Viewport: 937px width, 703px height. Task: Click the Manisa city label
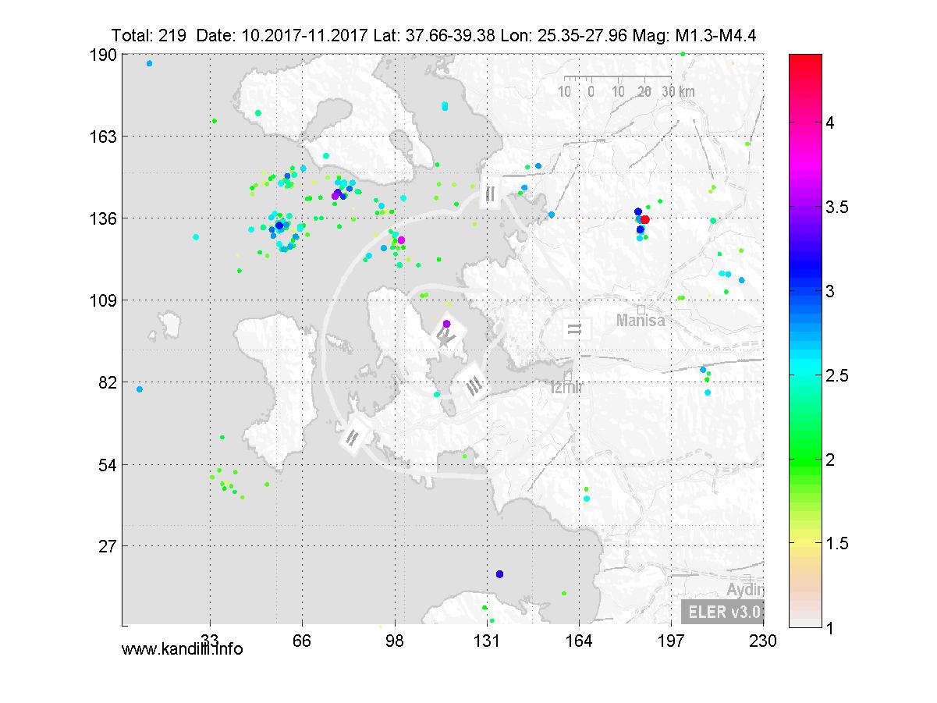641,320
